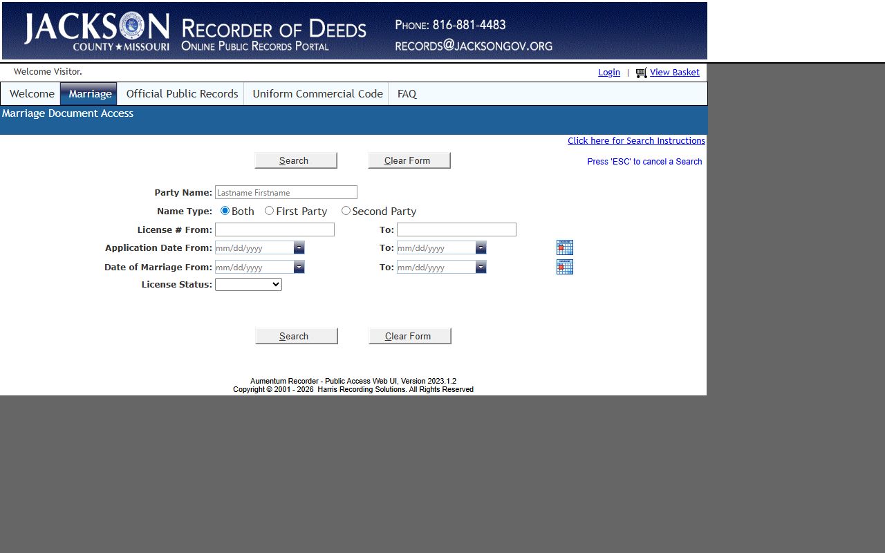
Task: Click the top Clear Form button
Action: 409,160
